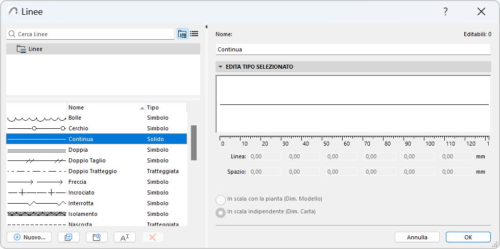This screenshot has width=500, height=249.
Task: Select the 'Continua' line row
Action: (x=97, y=139)
